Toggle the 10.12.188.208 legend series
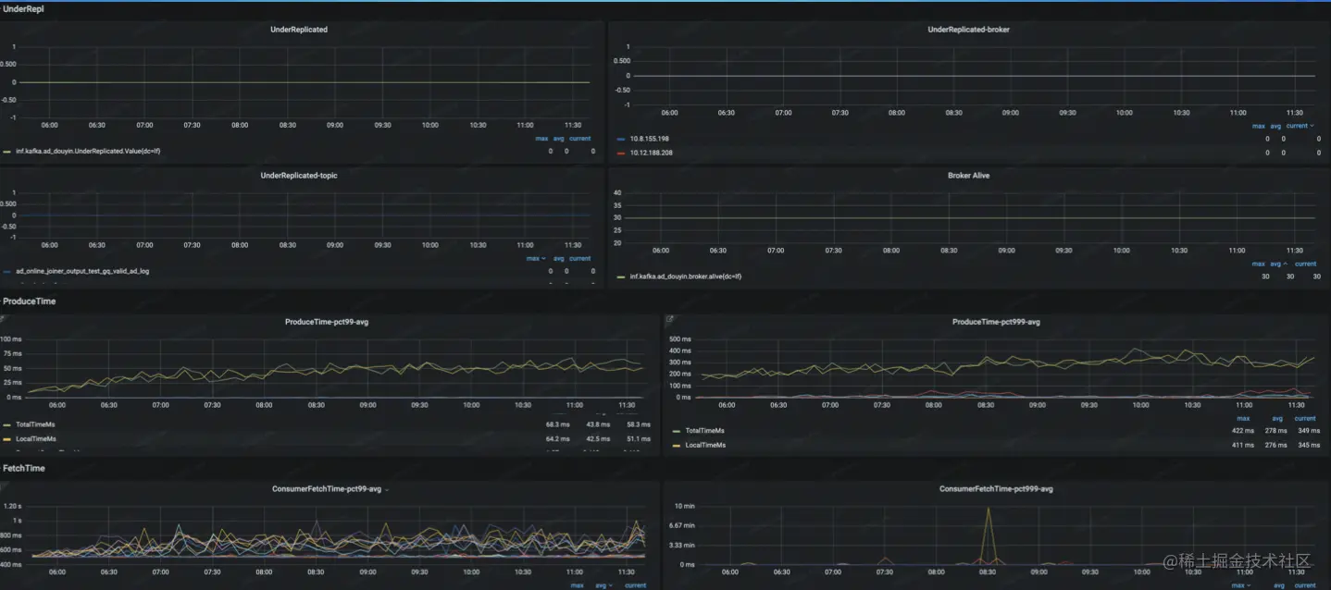The width and height of the screenshot is (1331, 590). click(651, 153)
